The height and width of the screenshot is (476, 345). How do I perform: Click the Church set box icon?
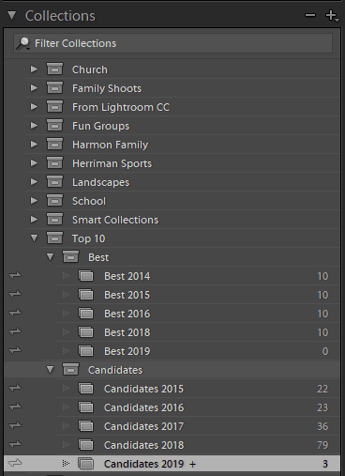point(54,69)
